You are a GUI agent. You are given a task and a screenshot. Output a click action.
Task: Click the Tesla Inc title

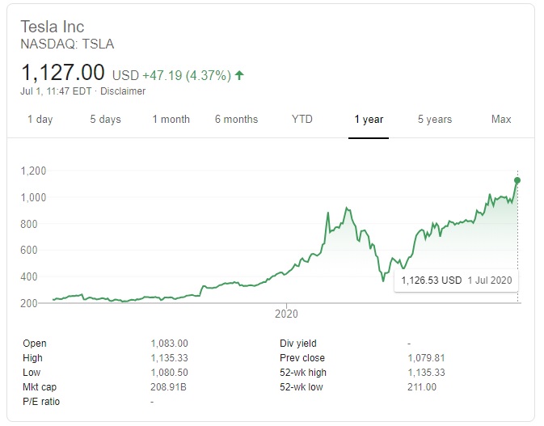tap(53, 27)
